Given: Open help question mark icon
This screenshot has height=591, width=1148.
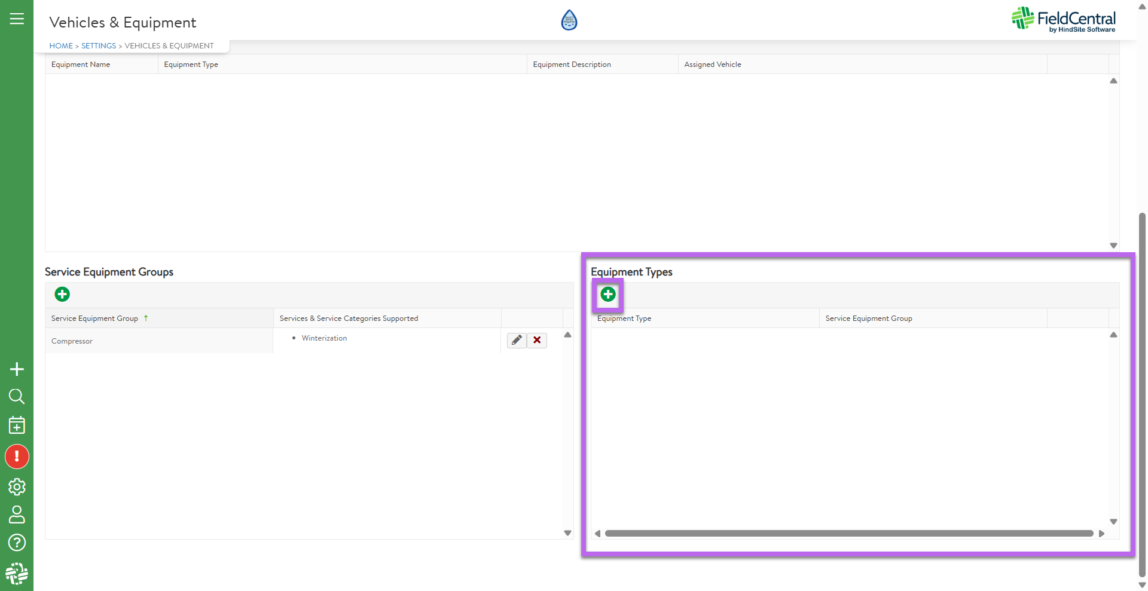Looking at the screenshot, I should (17, 543).
